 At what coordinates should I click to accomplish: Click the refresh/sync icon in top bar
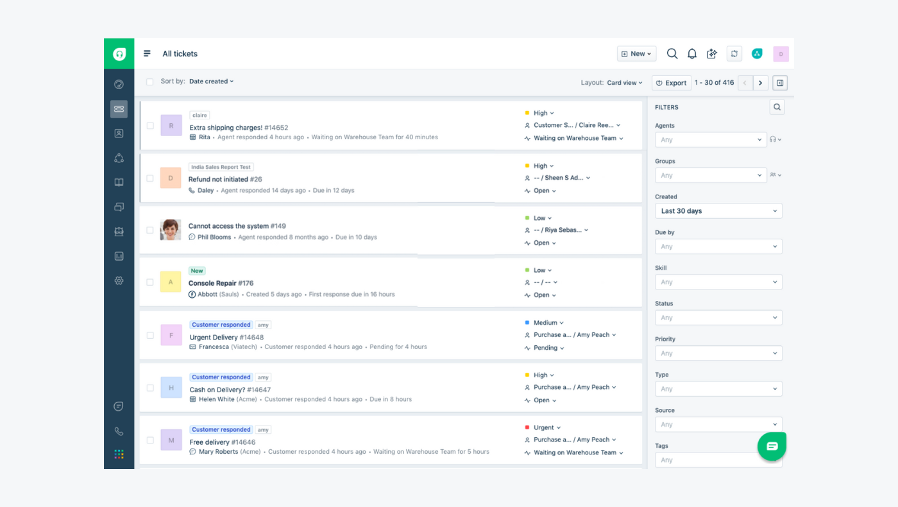click(734, 54)
